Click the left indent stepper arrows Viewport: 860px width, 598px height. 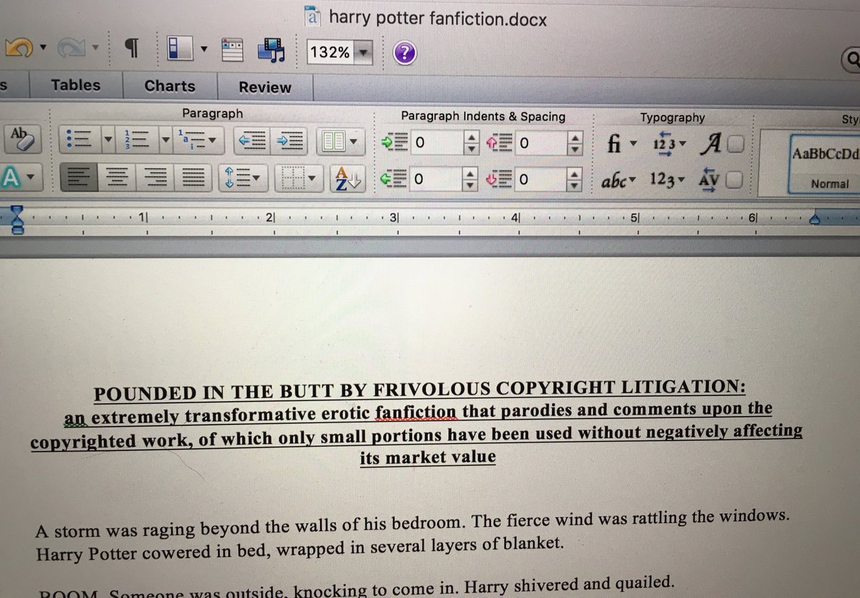472,144
